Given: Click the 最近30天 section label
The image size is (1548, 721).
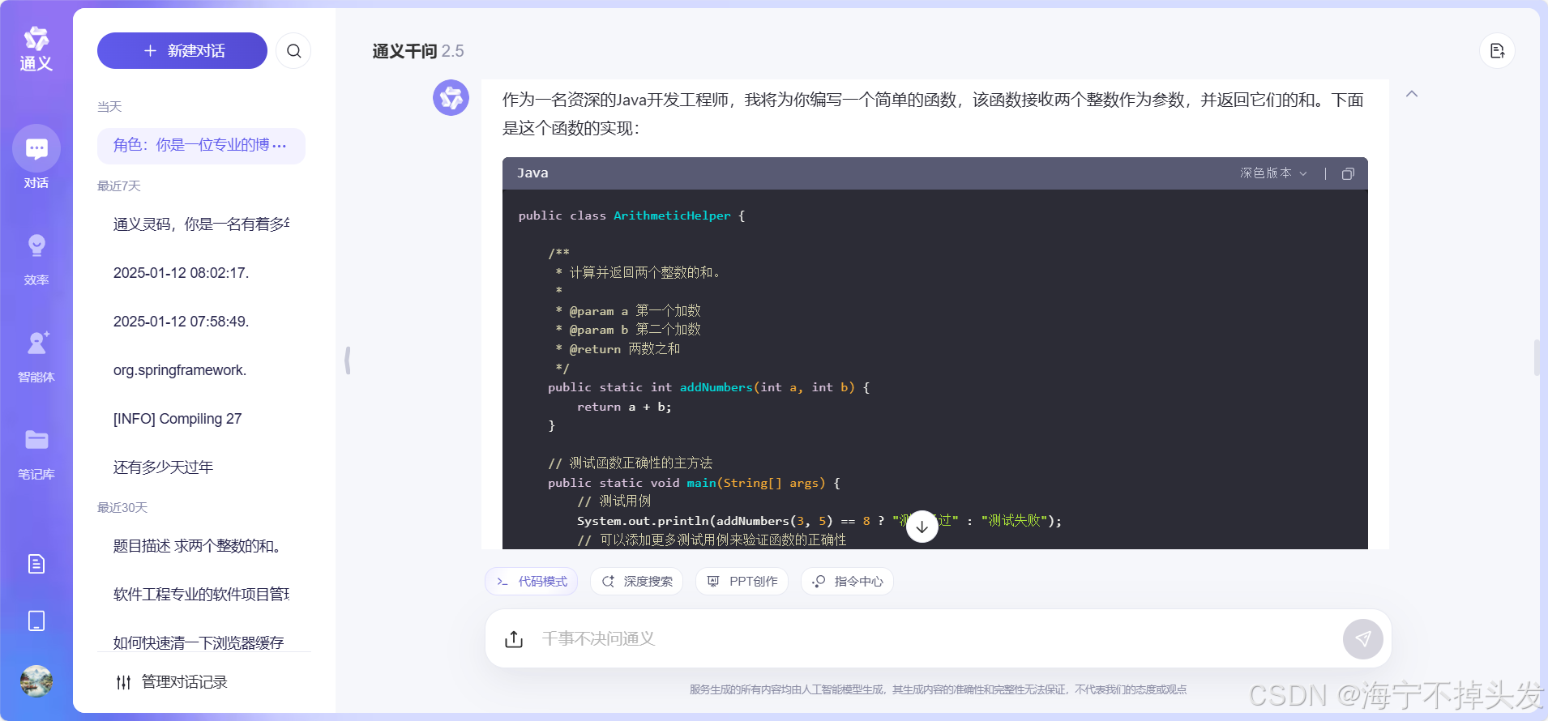Looking at the screenshot, I should pyautogui.click(x=122, y=508).
